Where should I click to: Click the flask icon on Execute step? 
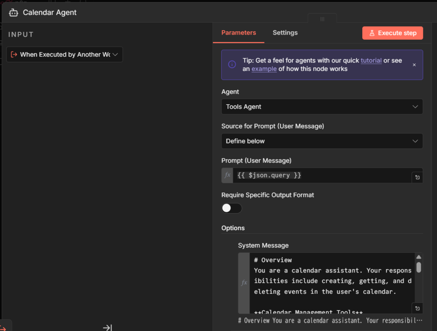[372, 33]
